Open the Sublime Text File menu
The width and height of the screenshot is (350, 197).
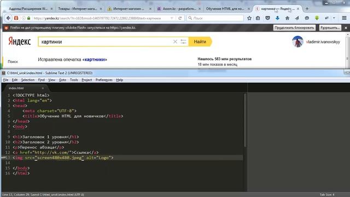click(5, 80)
